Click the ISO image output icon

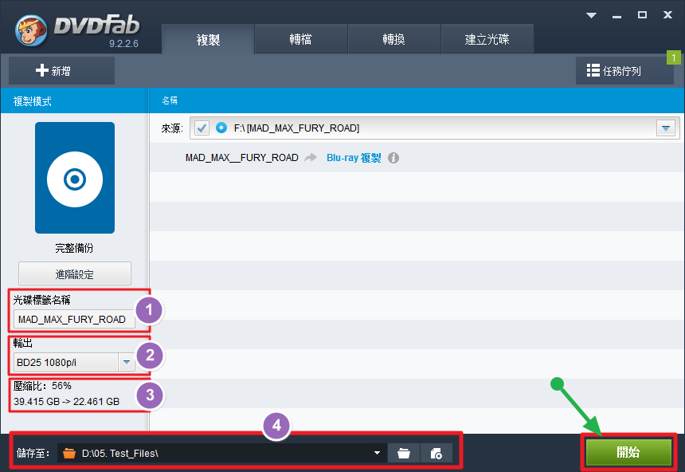[x=436, y=453]
